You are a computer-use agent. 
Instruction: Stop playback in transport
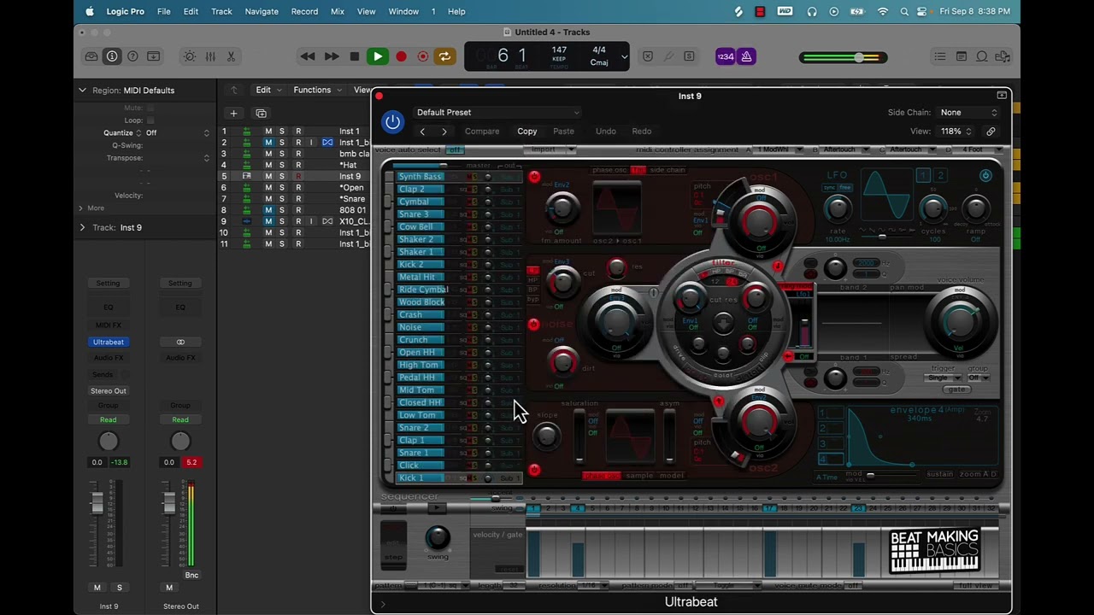(355, 56)
